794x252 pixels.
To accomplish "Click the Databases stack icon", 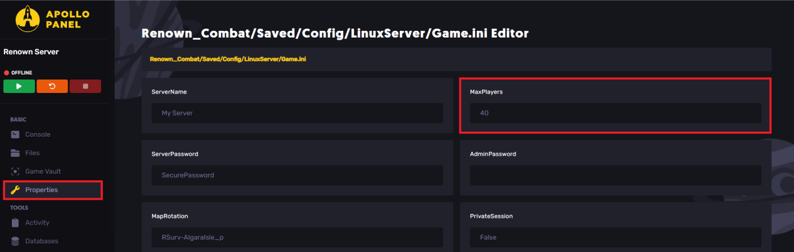I will pyautogui.click(x=15, y=241).
